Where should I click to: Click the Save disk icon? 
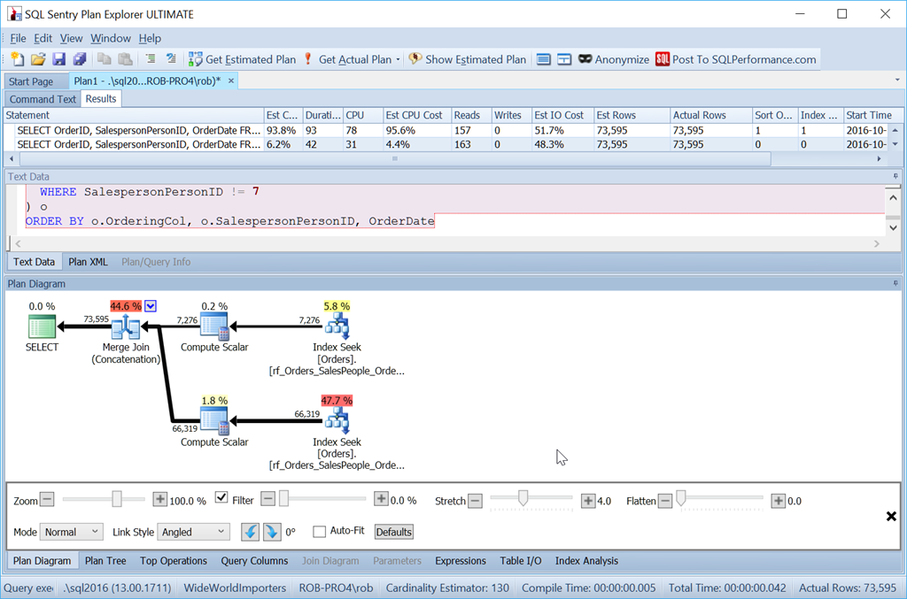(58, 59)
